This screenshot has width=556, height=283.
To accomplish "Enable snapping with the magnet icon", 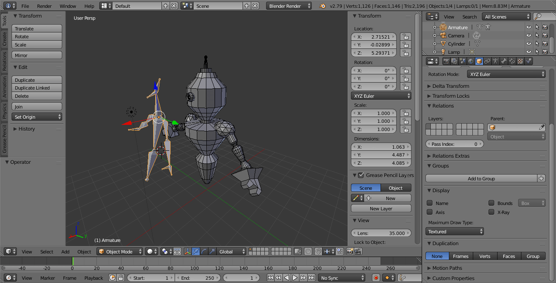I will tap(318, 251).
